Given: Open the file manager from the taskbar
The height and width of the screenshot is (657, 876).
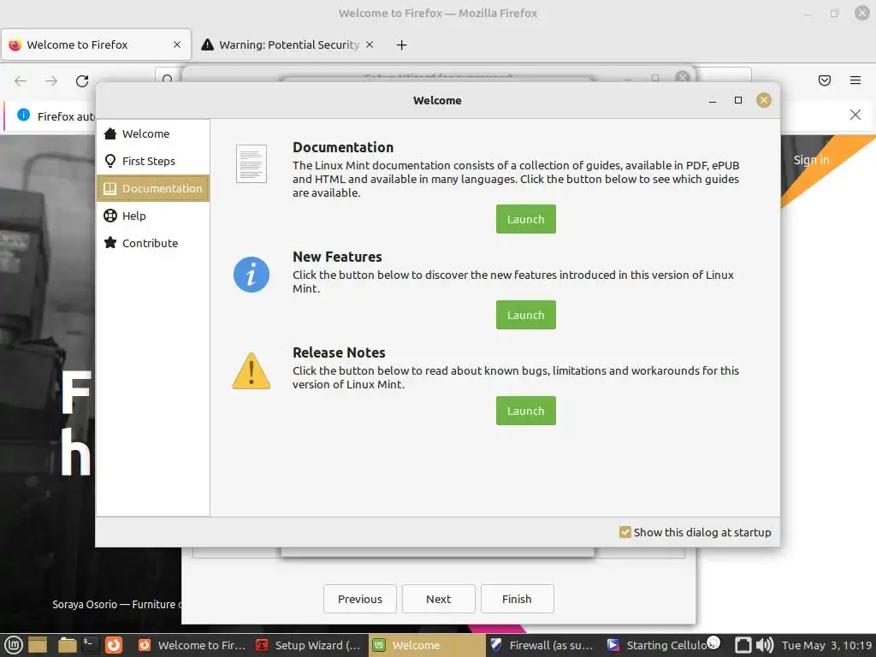Looking at the screenshot, I should click(67, 645).
